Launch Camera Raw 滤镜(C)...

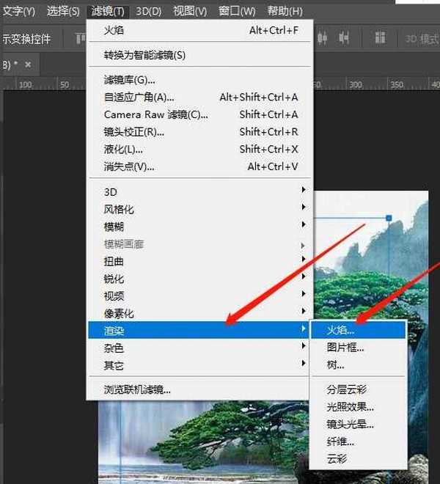click(155, 114)
